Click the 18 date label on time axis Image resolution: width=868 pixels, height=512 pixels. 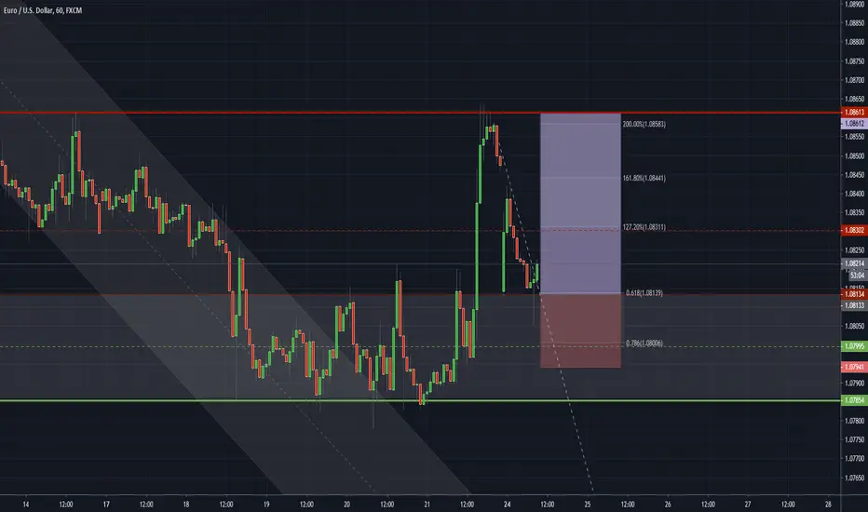[186, 505]
